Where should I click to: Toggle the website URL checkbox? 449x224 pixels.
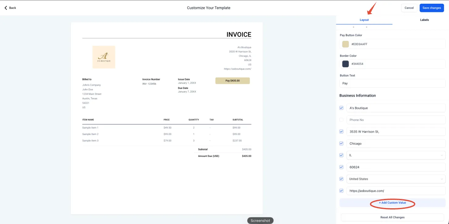[341, 191]
